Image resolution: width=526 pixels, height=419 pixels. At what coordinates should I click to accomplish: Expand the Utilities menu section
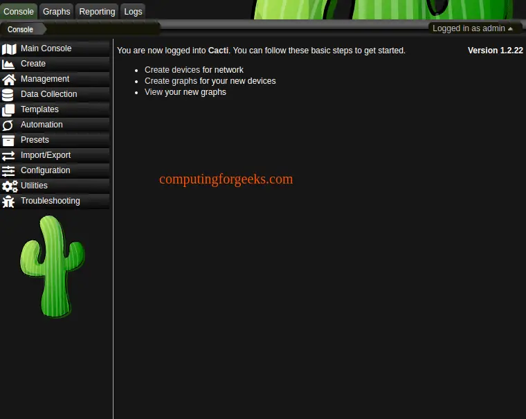tap(55, 186)
